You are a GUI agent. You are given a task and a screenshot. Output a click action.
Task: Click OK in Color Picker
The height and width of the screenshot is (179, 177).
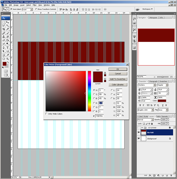[118, 69]
